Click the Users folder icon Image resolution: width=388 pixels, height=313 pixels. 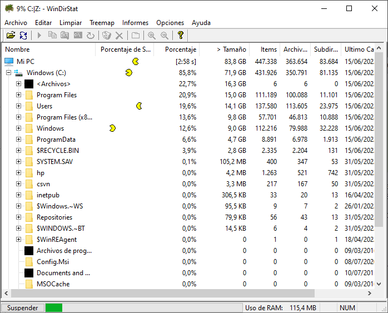29,106
